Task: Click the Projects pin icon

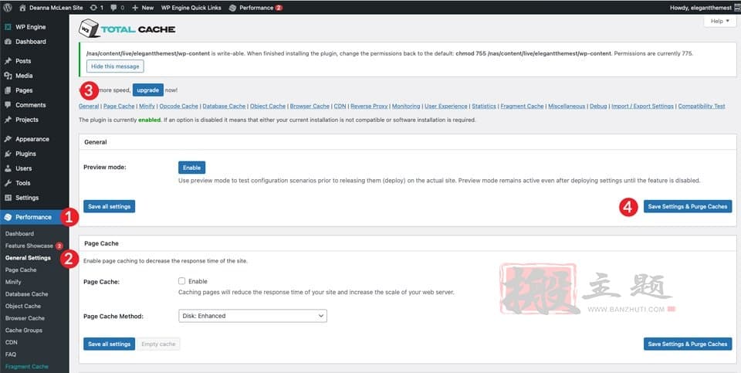Action: click(x=8, y=120)
